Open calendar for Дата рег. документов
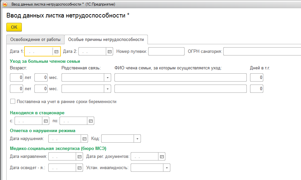 click(161, 157)
